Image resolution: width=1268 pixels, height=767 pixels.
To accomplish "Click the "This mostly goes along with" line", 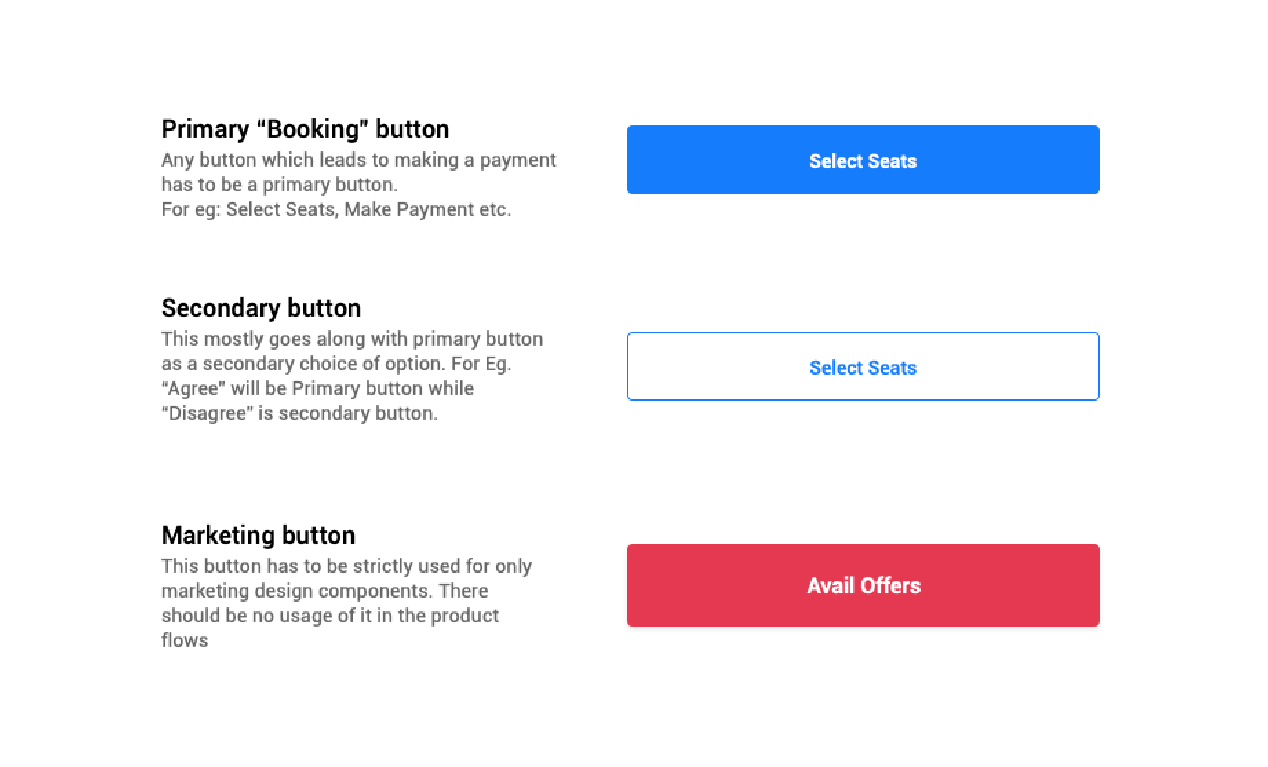I will (x=352, y=339).
